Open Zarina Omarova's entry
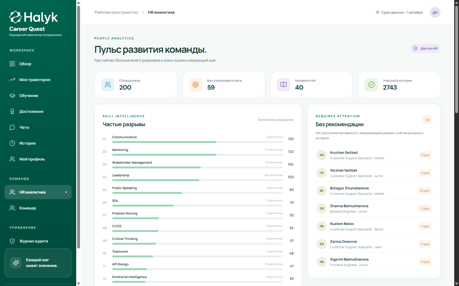The image size is (459, 286). point(374,244)
